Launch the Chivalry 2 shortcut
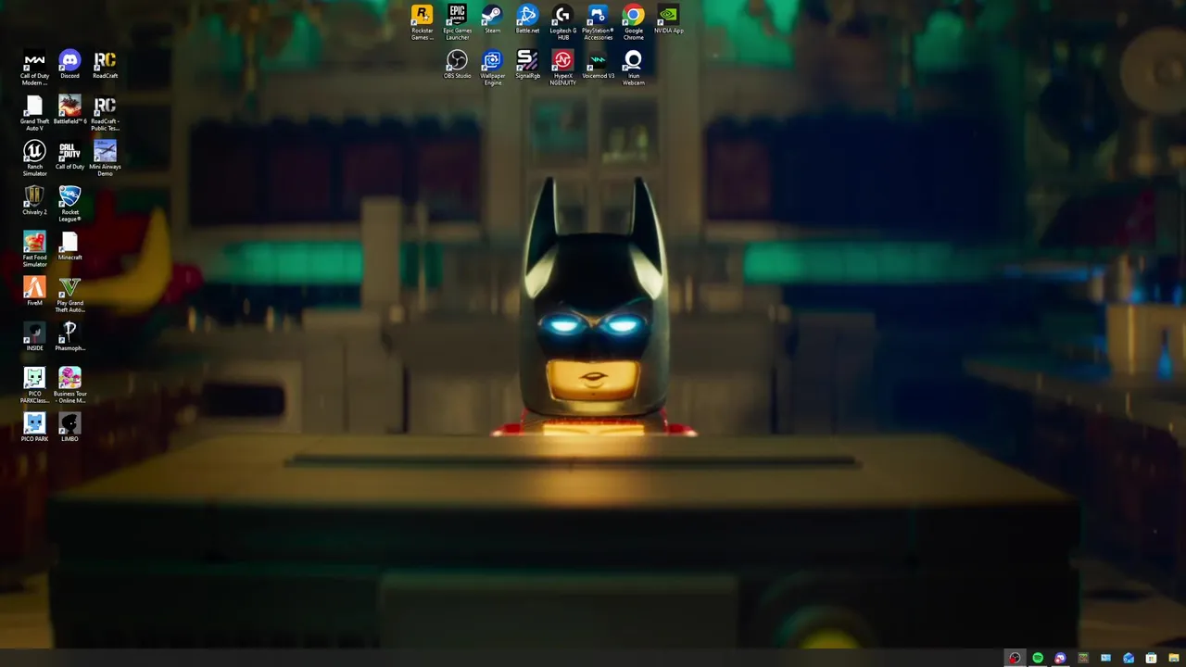The width and height of the screenshot is (1186, 667). 34,201
